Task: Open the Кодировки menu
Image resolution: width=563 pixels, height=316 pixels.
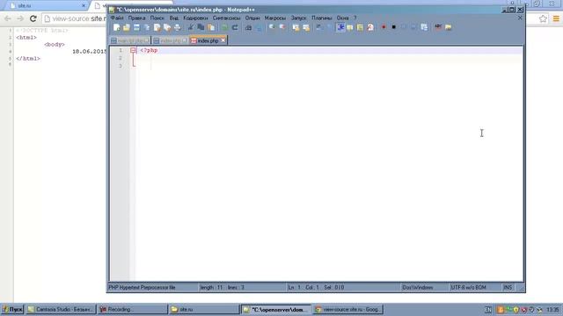Action: pyautogui.click(x=195, y=18)
